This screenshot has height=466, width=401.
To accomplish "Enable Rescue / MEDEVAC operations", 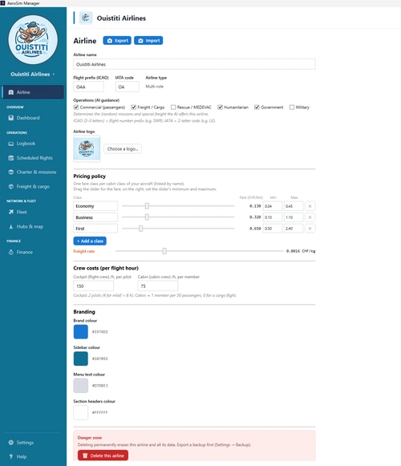I will click(173, 107).
